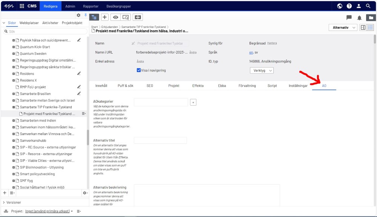Open the user profile icon
Image resolution: width=377 pixels, height=217 pixels.
359,6
